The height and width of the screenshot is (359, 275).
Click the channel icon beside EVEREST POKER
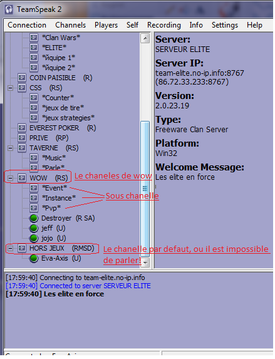click(x=22, y=128)
